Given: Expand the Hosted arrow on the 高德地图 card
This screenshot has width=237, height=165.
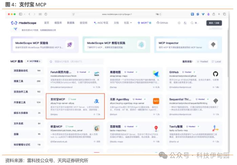Looking at the screenshot, I should pos(136,72).
